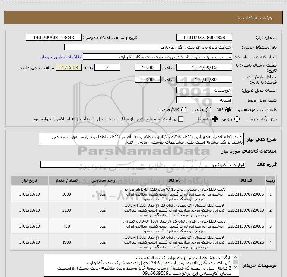The image size is (287, 277).
Task: Click the D-TF50D LED lamp name cell
Action: coord(174,242)
